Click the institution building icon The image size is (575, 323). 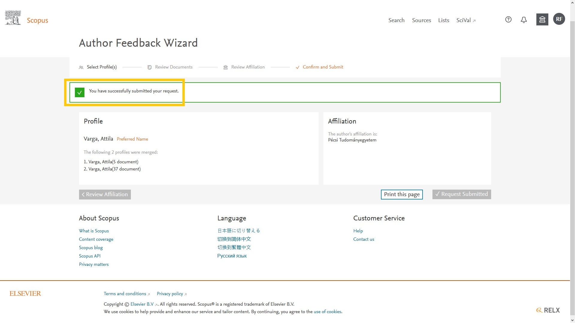coord(542,19)
